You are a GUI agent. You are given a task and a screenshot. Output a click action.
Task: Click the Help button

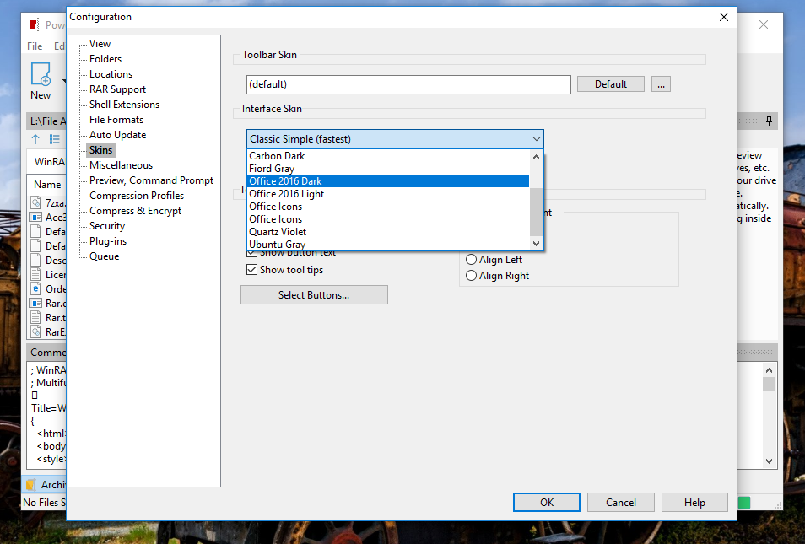point(694,503)
